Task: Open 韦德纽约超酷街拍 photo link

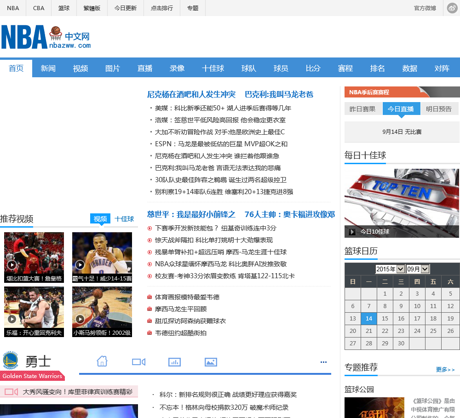Action: tap(181, 333)
